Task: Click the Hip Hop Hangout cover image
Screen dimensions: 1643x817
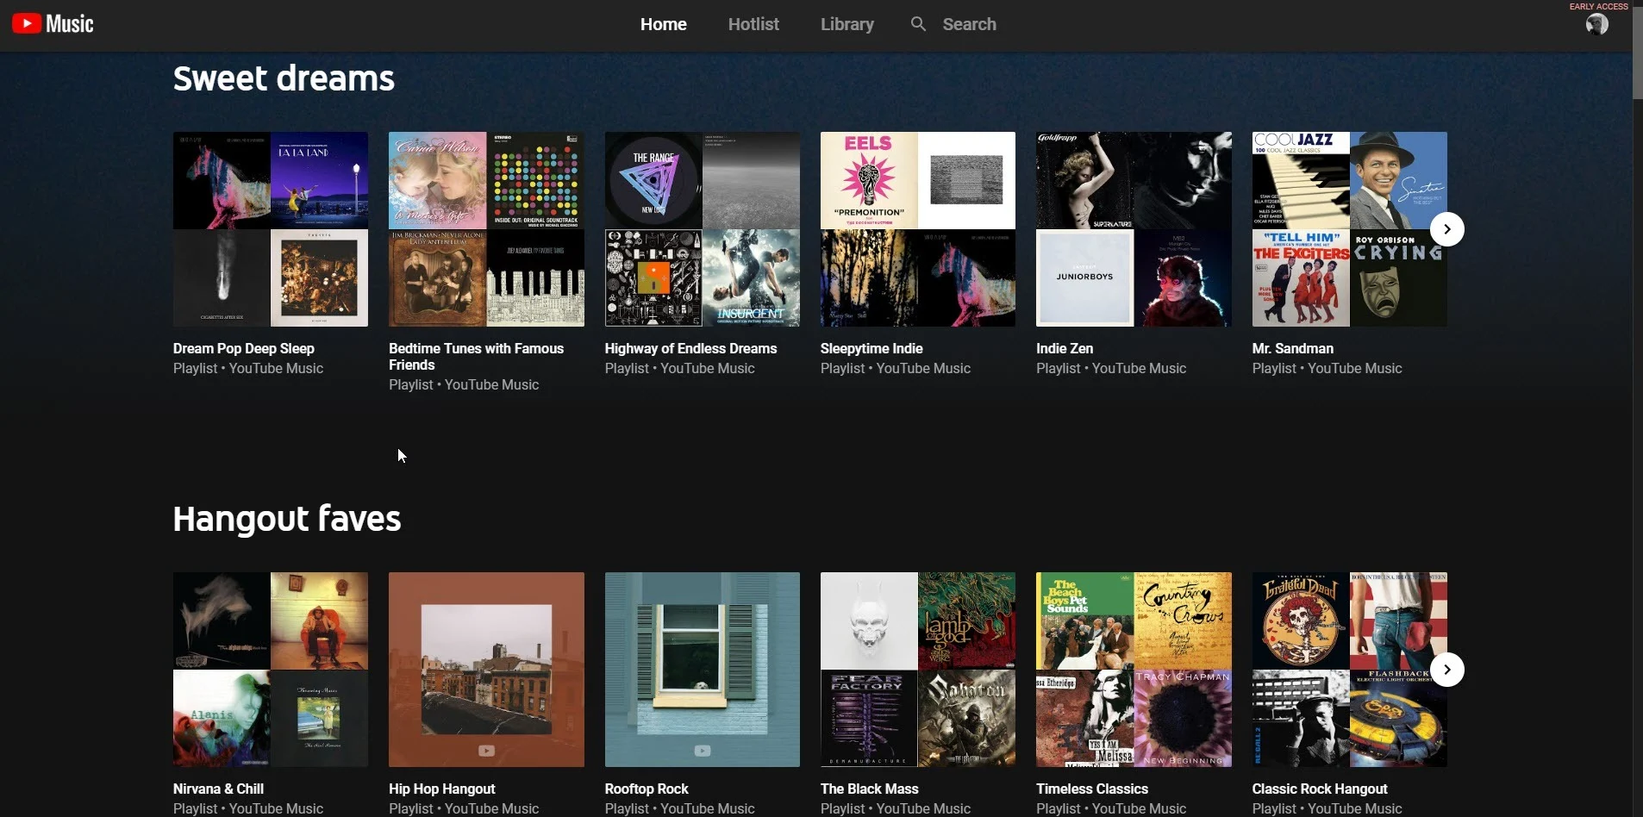Action: [x=486, y=670]
